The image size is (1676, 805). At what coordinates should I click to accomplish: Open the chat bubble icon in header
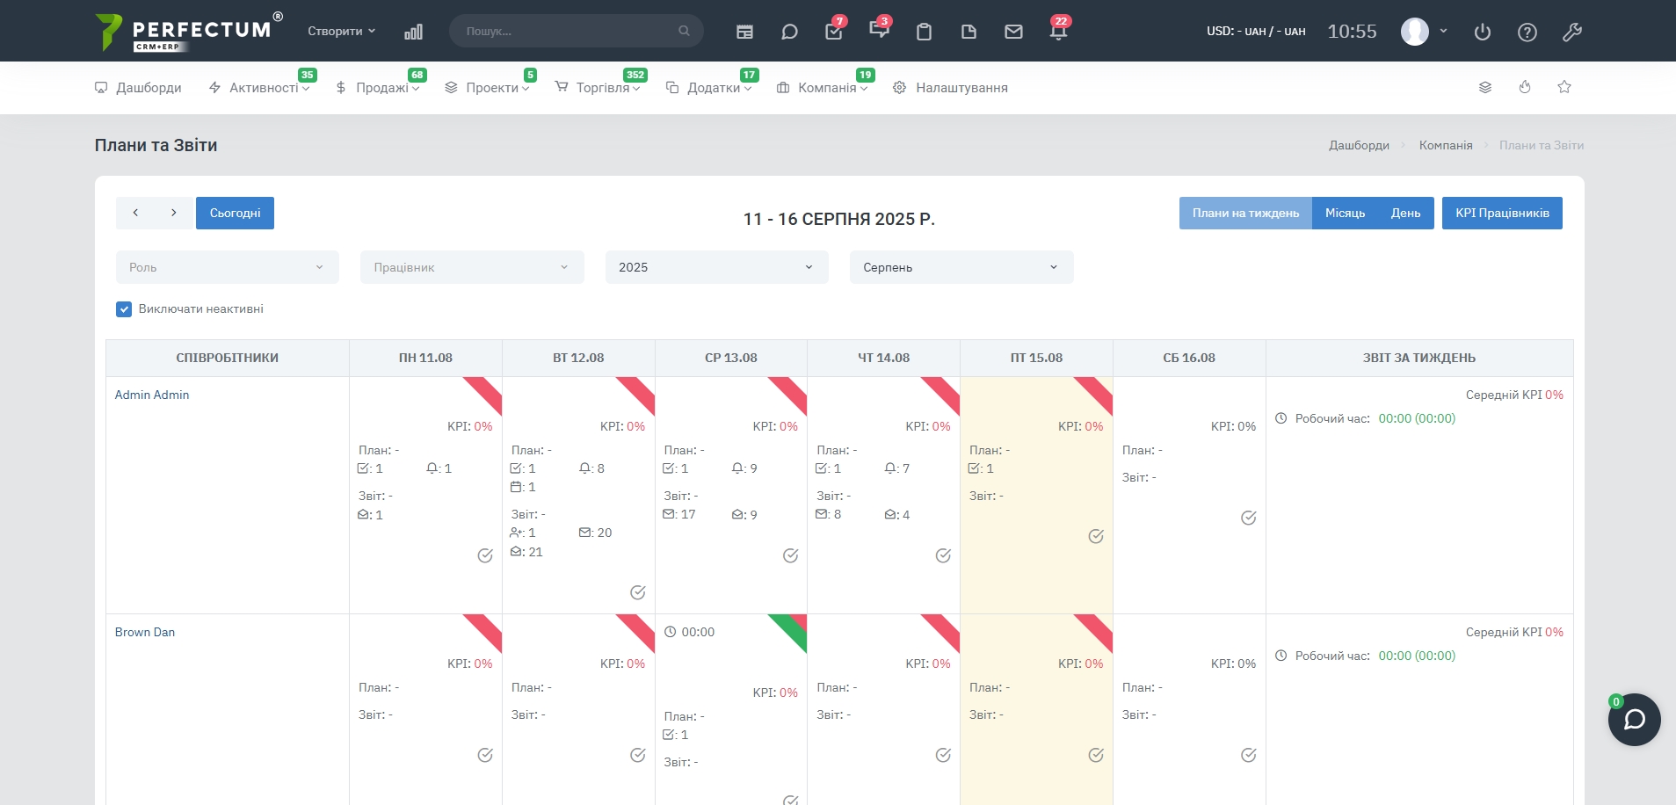[x=789, y=32]
